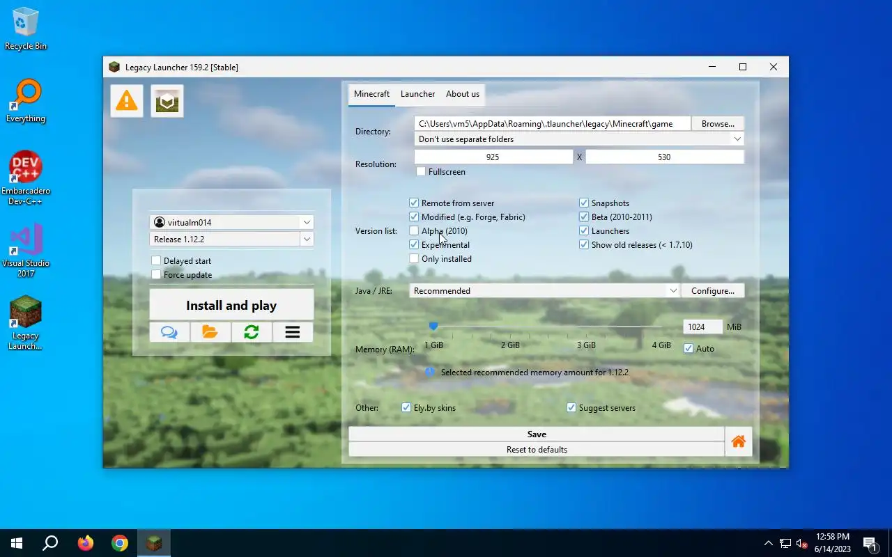The image size is (892, 557).
Task: Click the muted volume tray icon
Action: tap(802, 543)
